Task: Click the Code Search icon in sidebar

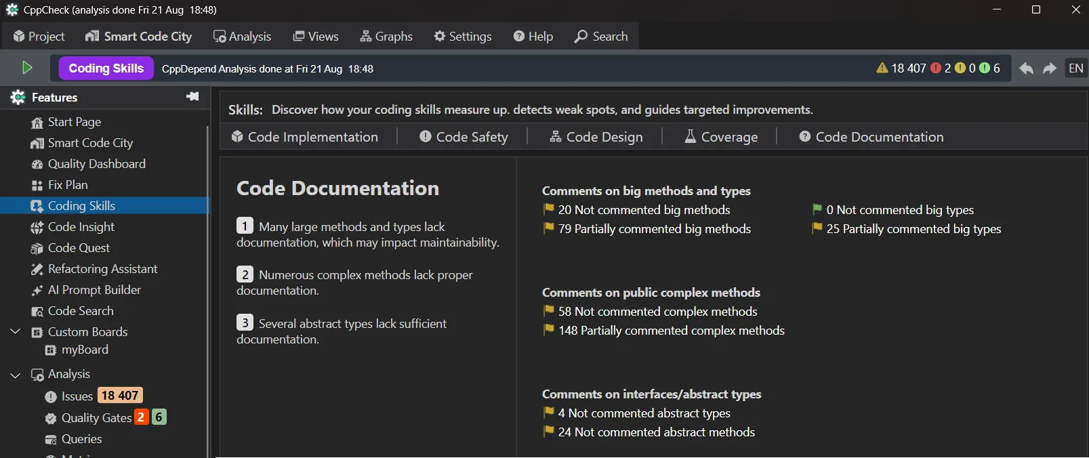Action: 37,312
